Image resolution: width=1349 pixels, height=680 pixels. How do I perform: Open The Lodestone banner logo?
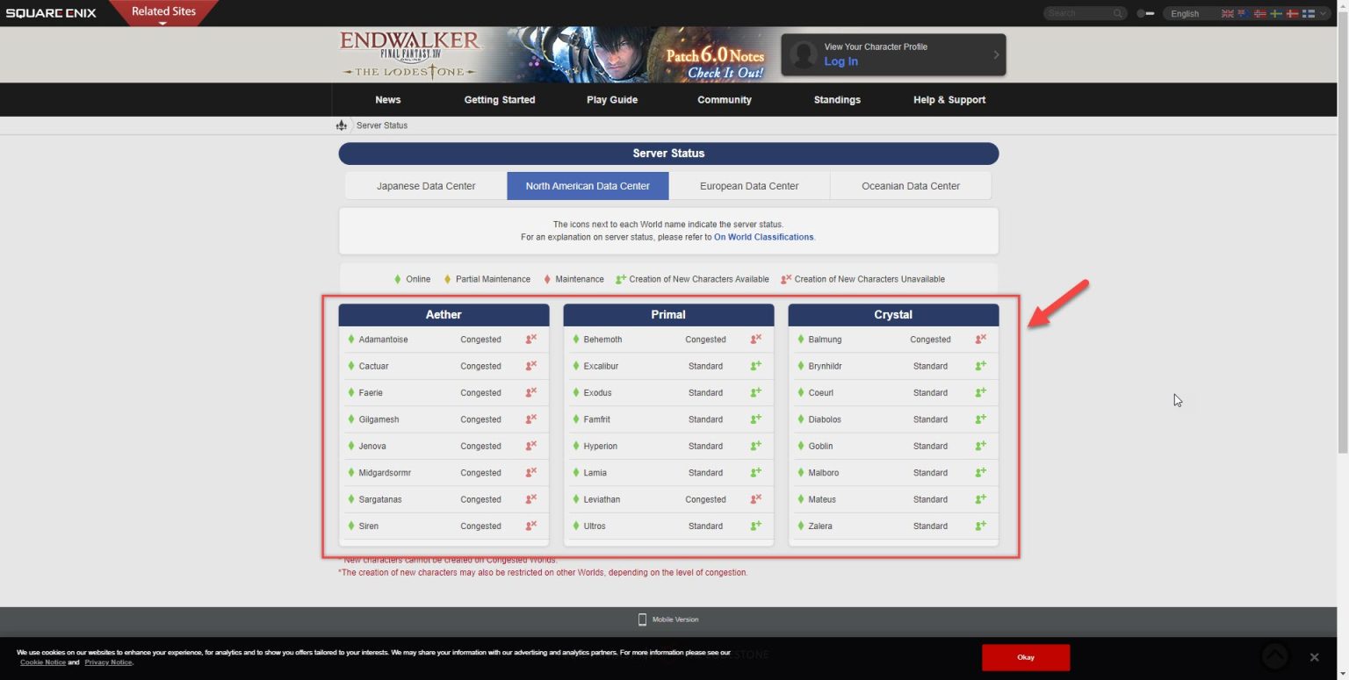409,54
